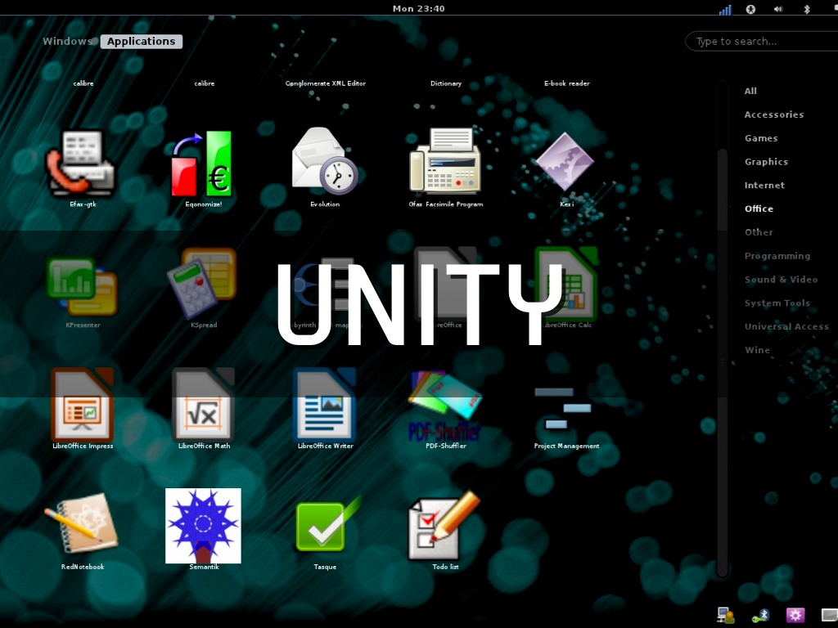Show the Internet category apps
The height and width of the screenshot is (628, 838).
764,186
